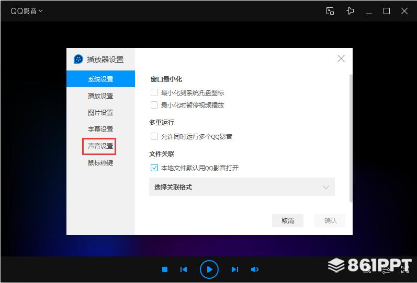Image resolution: width=417 pixels, height=283 pixels.
Task: Click the 窗口最小化 section heading
Action: (166, 79)
